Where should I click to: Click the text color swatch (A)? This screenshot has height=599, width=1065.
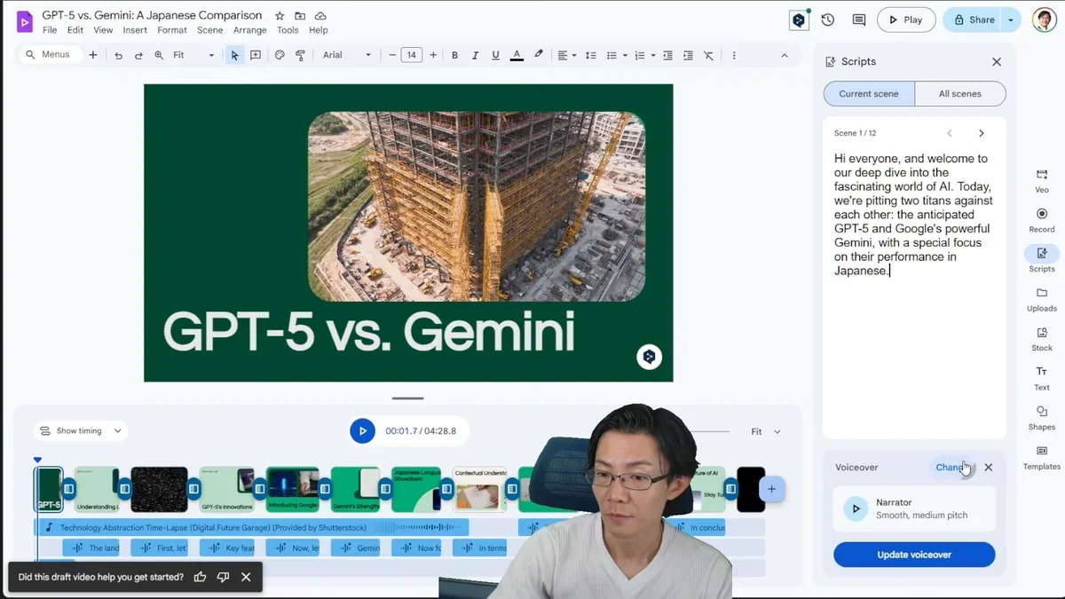click(x=517, y=55)
